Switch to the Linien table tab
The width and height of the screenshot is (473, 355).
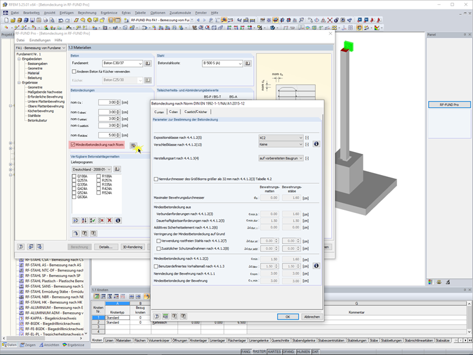pos(109,340)
